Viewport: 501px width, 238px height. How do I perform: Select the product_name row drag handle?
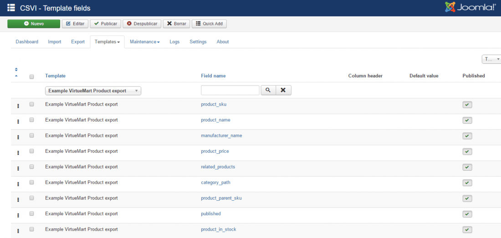[x=18, y=122]
